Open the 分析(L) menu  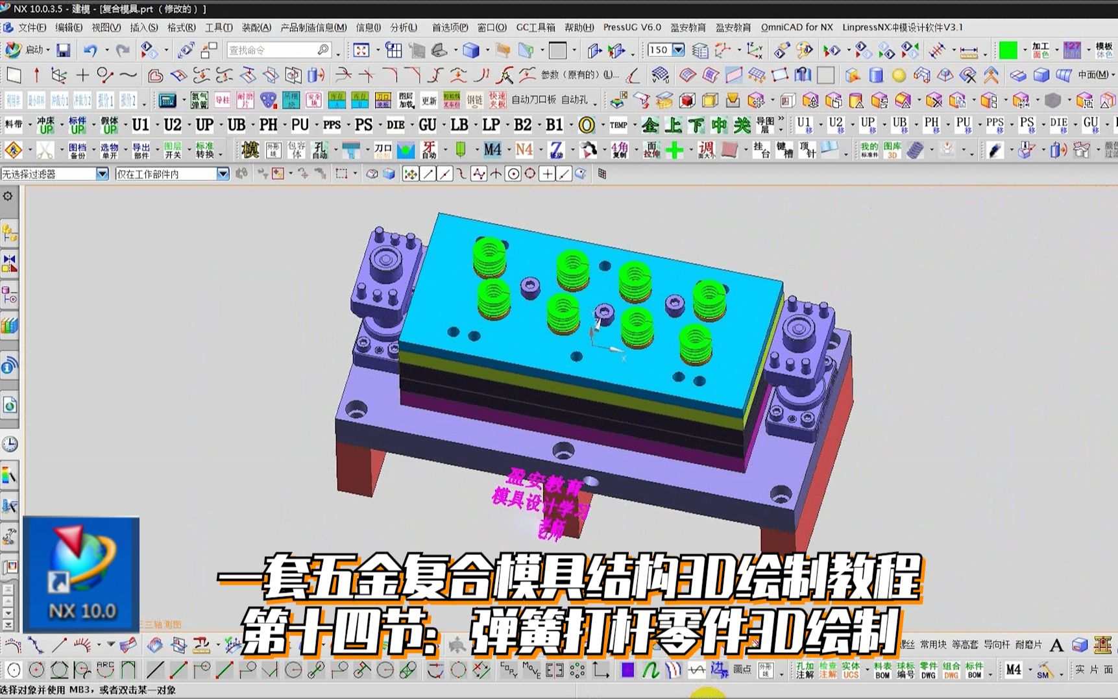[404, 27]
